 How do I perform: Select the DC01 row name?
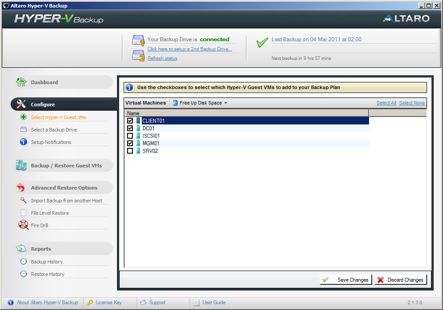point(148,128)
